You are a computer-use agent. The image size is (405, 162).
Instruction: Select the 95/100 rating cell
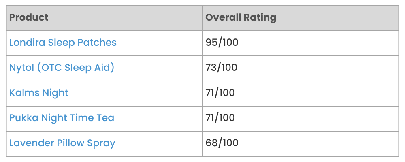click(x=222, y=43)
